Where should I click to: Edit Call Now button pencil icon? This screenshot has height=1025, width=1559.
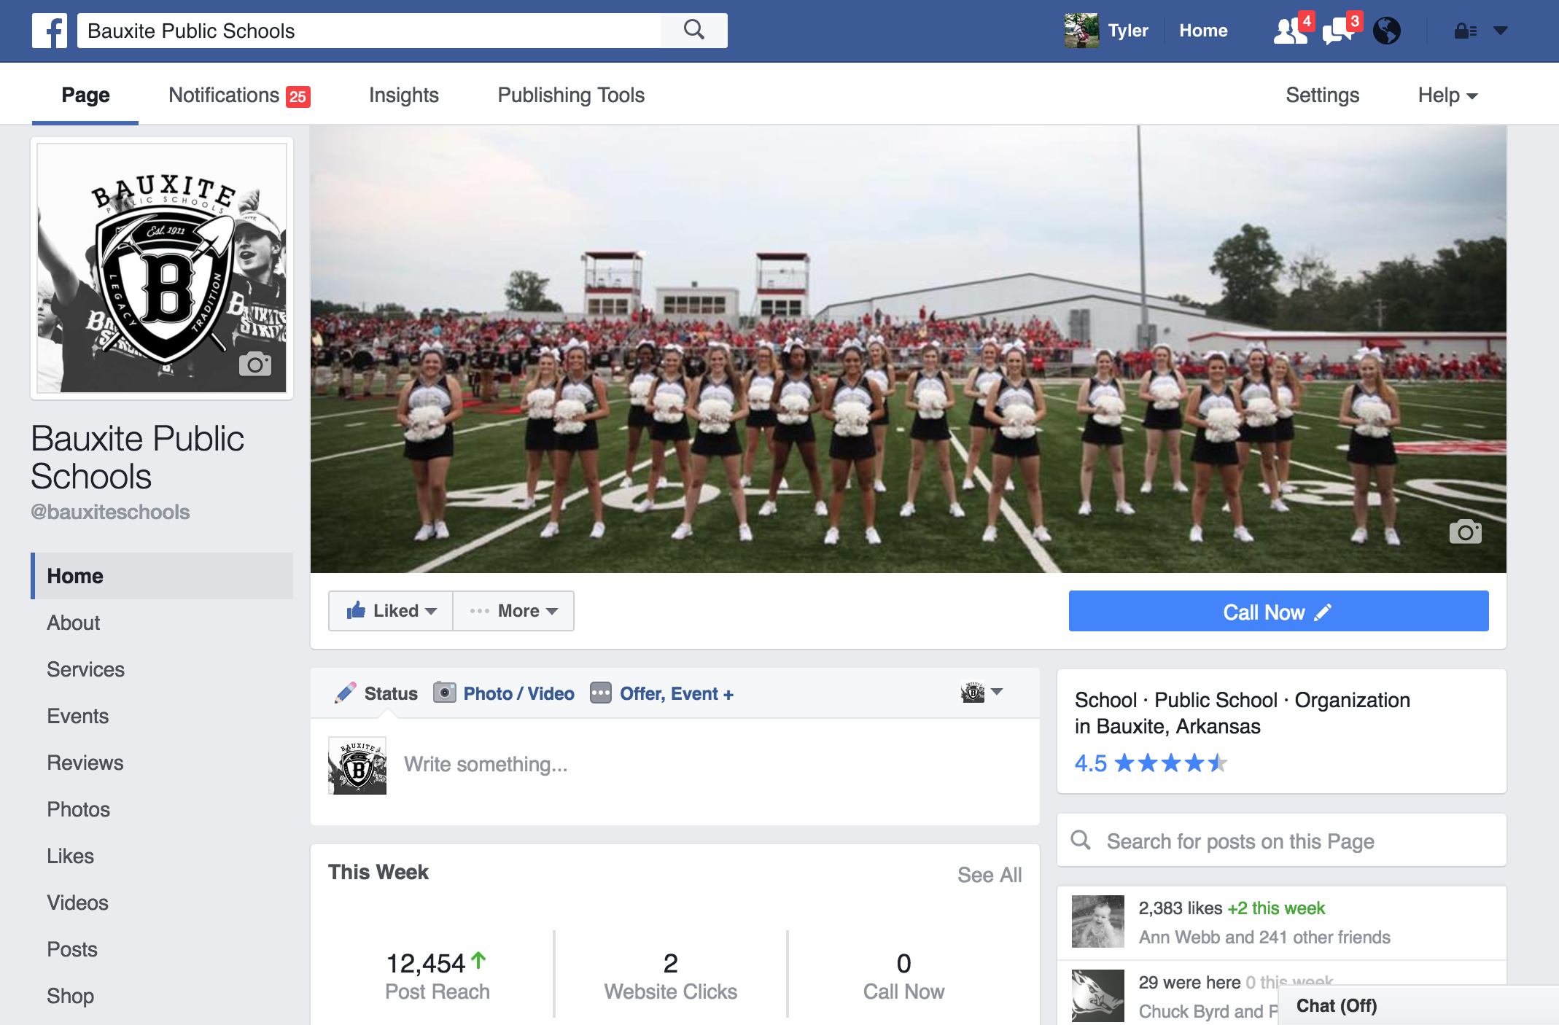click(x=1323, y=612)
